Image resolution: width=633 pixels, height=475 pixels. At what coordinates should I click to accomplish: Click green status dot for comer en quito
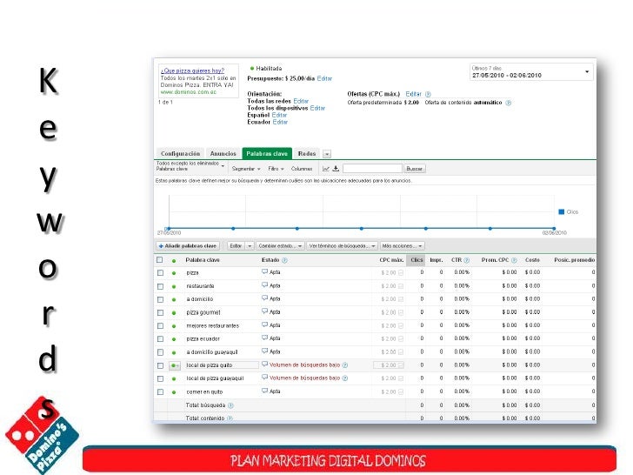click(174, 392)
